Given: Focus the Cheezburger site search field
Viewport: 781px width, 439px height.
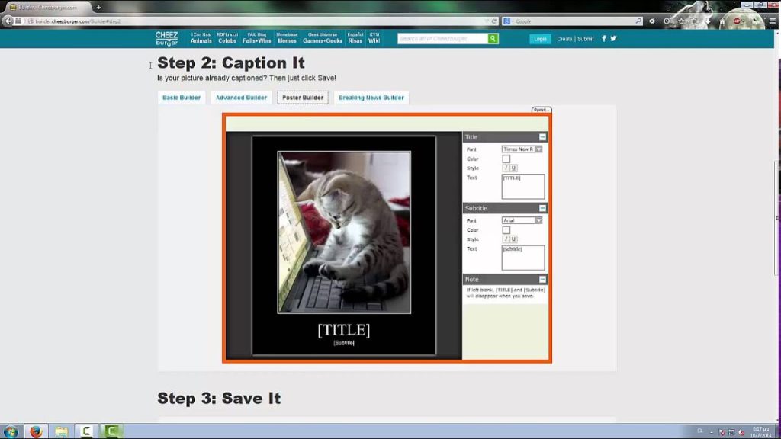Looking at the screenshot, I should click(443, 38).
